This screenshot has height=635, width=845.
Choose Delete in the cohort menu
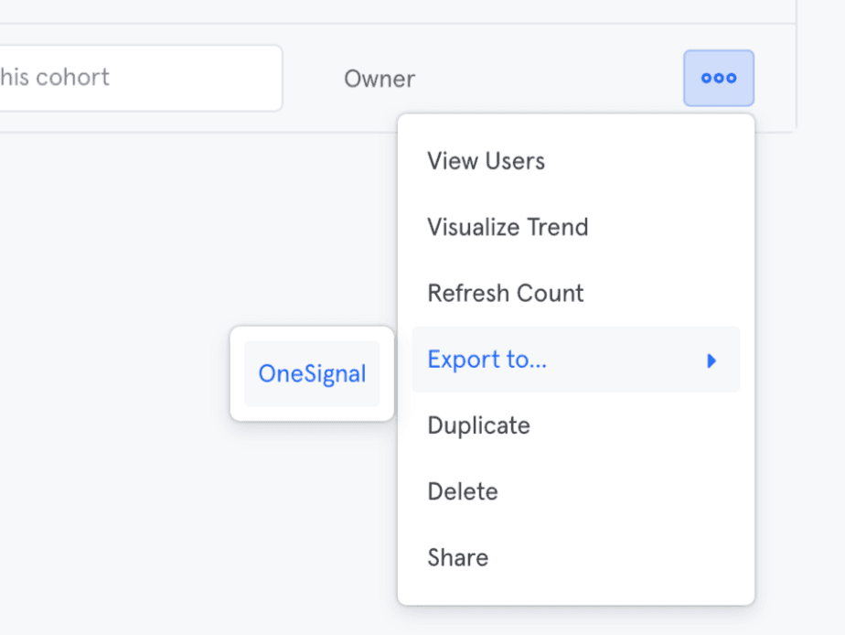point(462,491)
